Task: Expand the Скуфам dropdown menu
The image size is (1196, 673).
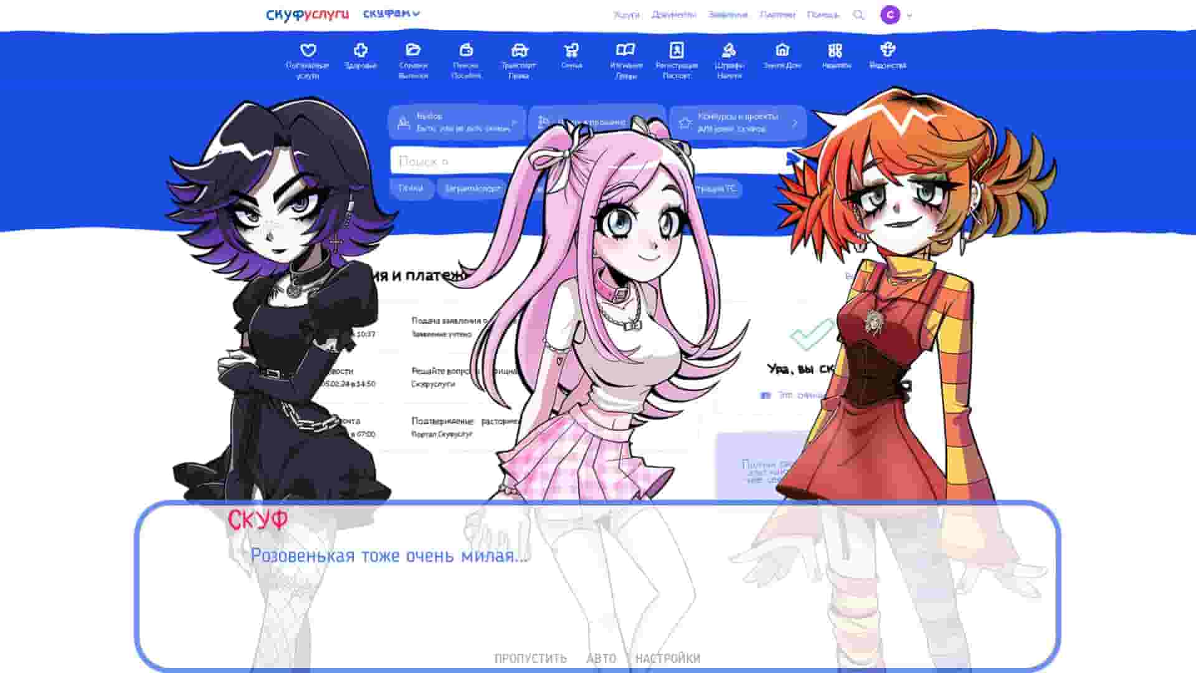Action: (x=389, y=12)
